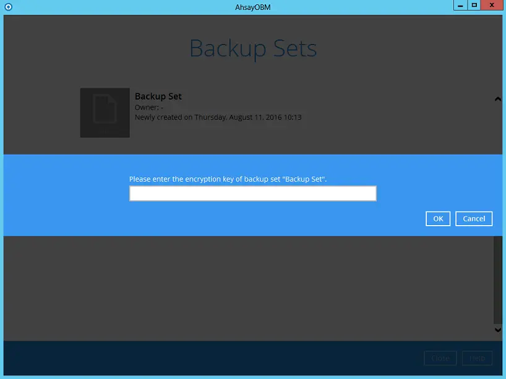506x379 pixels.
Task: Click the Close button at the bottom
Action: (440, 358)
